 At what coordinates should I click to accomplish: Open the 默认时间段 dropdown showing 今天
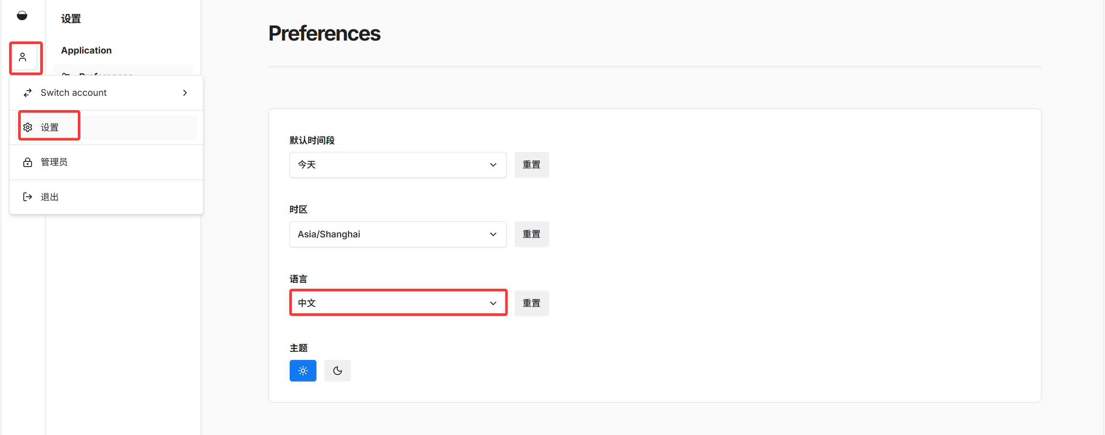pos(397,165)
